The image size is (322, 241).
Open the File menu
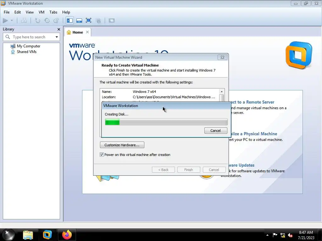click(x=7, y=12)
